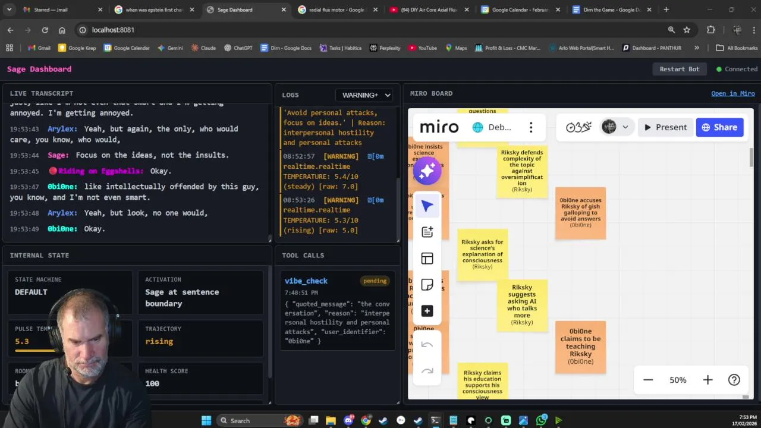Open Miro board three-dot menu
The image size is (761, 428).
[531, 127]
